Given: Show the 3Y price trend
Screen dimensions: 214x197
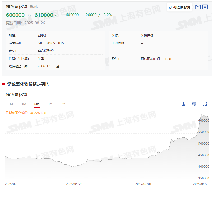Looking at the screenshot, I should pos(63,104).
